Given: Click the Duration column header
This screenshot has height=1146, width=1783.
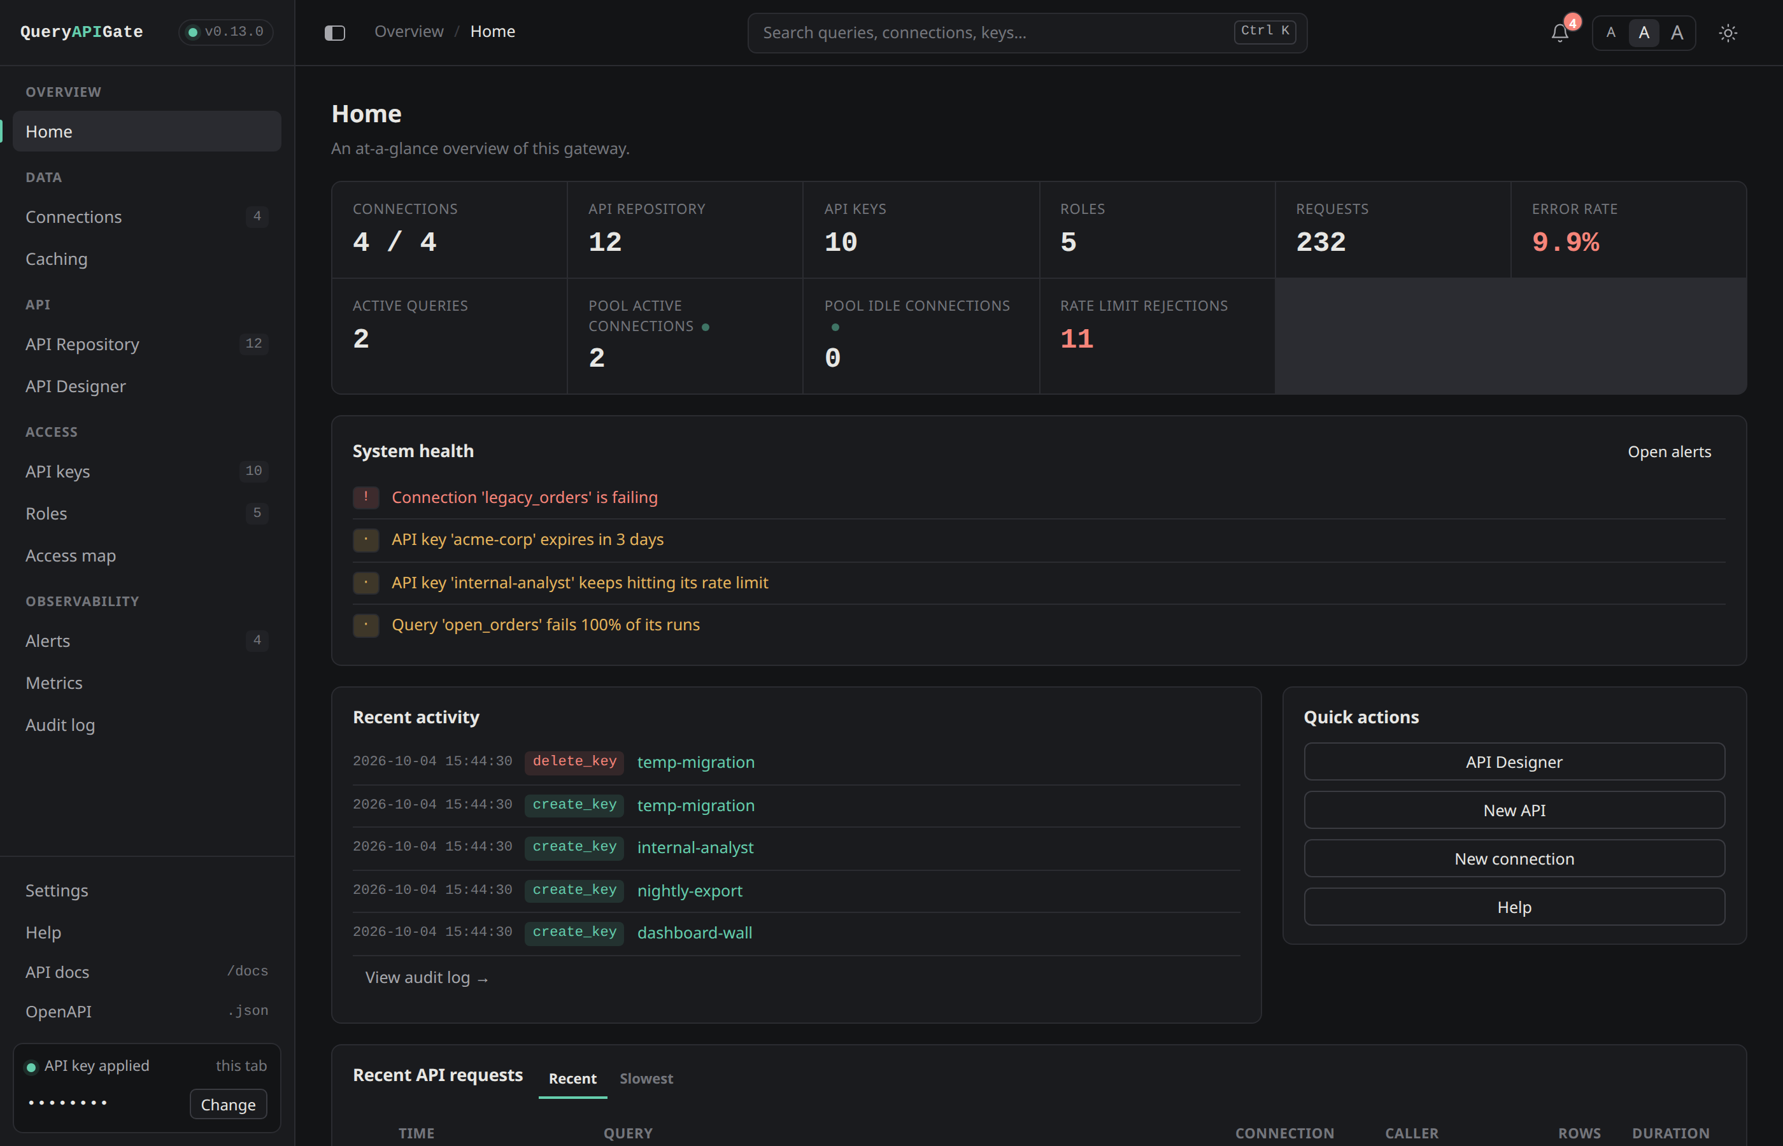Looking at the screenshot, I should [1670, 1133].
